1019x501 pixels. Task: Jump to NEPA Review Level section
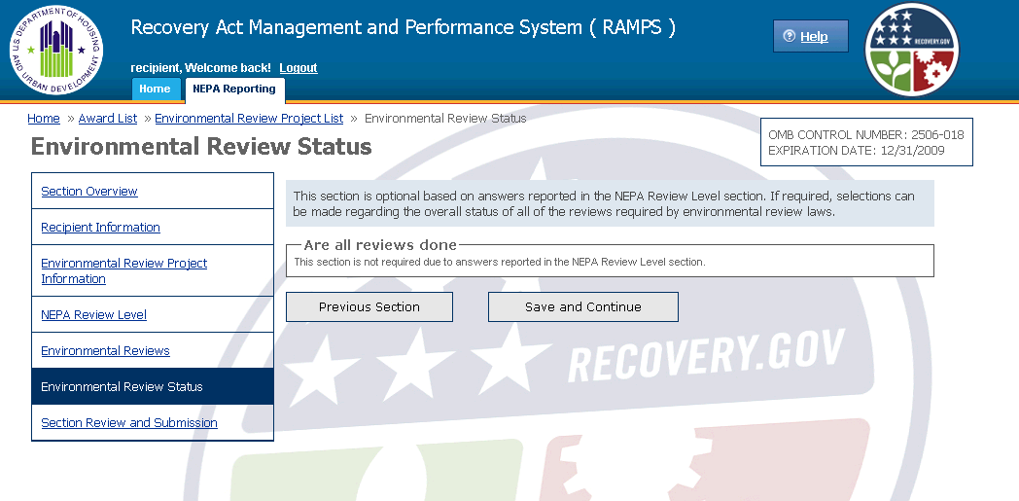coord(93,315)
